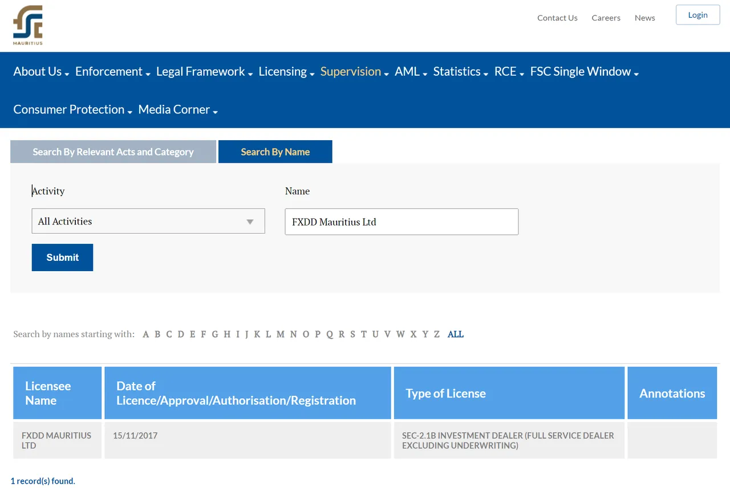Filter names starting with letter A
Screen dimensions: 730x491
145,334
